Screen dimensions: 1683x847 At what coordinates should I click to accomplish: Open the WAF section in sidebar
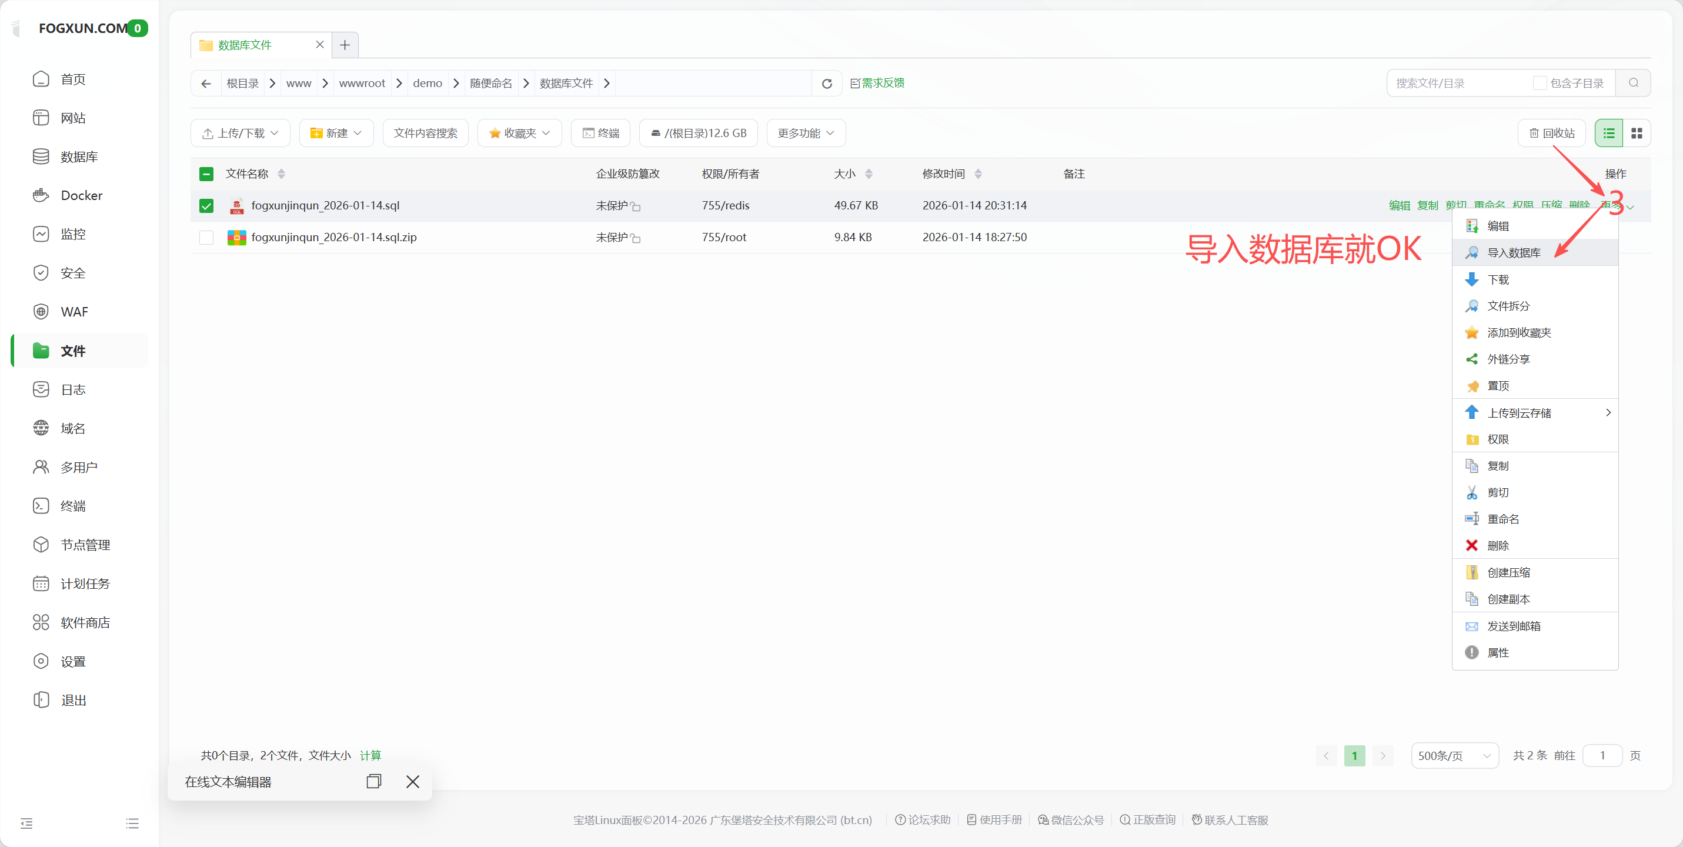(x=75, y=311)
